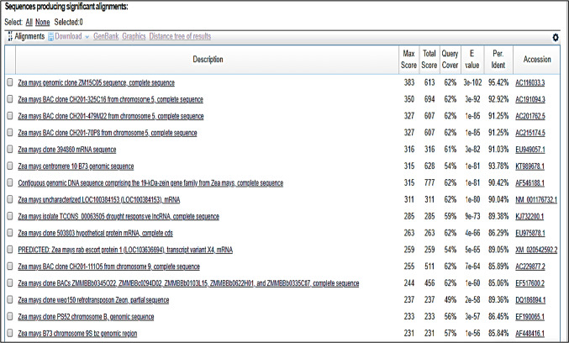Viewport: 569px width, 343px height.
Task: Open the Graphics view
Action: pos(134,37)
